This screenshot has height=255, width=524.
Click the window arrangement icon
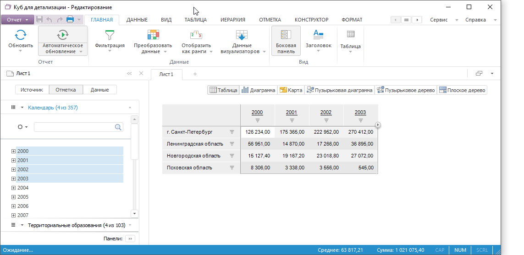(x=479, y=73)
